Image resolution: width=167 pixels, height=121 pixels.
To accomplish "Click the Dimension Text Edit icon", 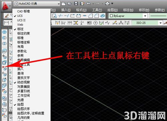I will click(x=121, y=23).
